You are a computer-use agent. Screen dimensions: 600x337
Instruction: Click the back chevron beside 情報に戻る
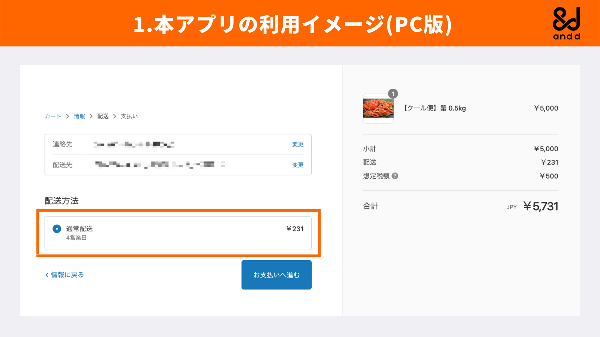pos(47,275)
